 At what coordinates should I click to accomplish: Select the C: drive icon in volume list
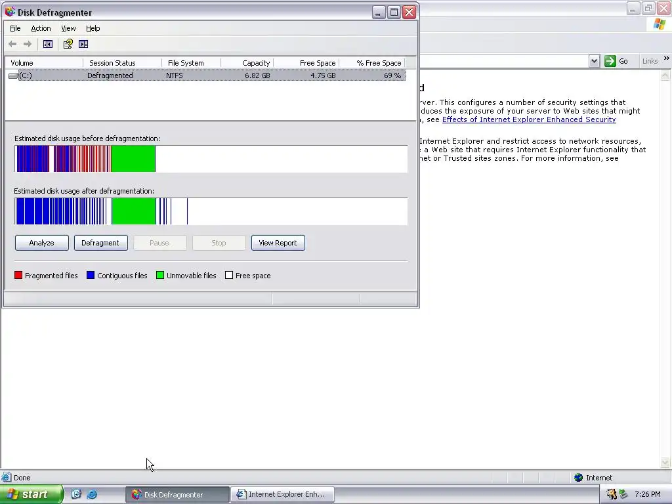tap(13, 75)
